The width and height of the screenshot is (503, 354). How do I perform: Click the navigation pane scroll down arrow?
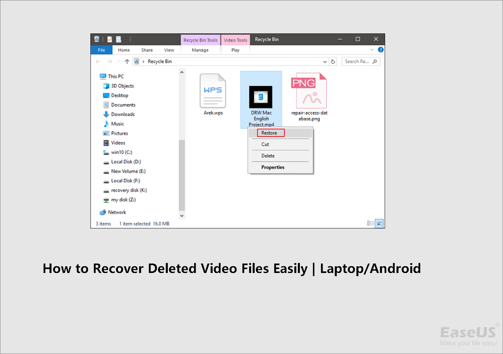tap(182, 216)
